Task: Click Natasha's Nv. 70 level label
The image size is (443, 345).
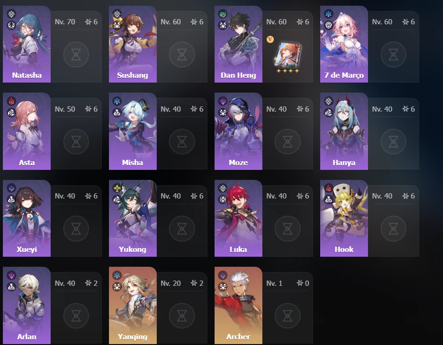Action: [x=65, y=22]
